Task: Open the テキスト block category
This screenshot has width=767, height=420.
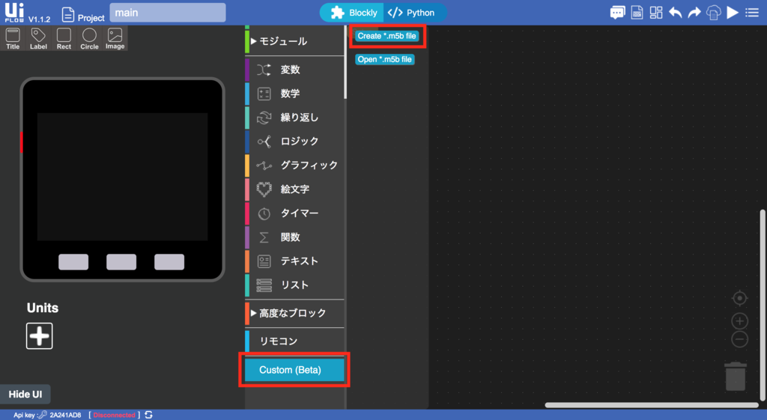Action: pyautogui.click(x=295, y=261)
